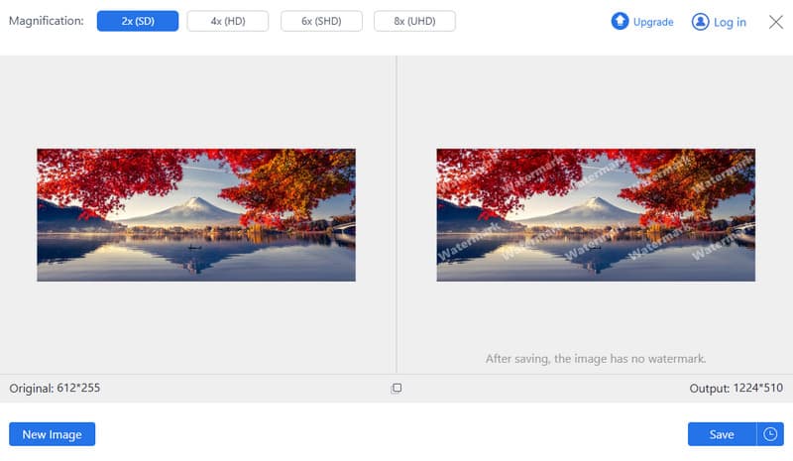Open the Upgrade link text

tap(653, 22)
